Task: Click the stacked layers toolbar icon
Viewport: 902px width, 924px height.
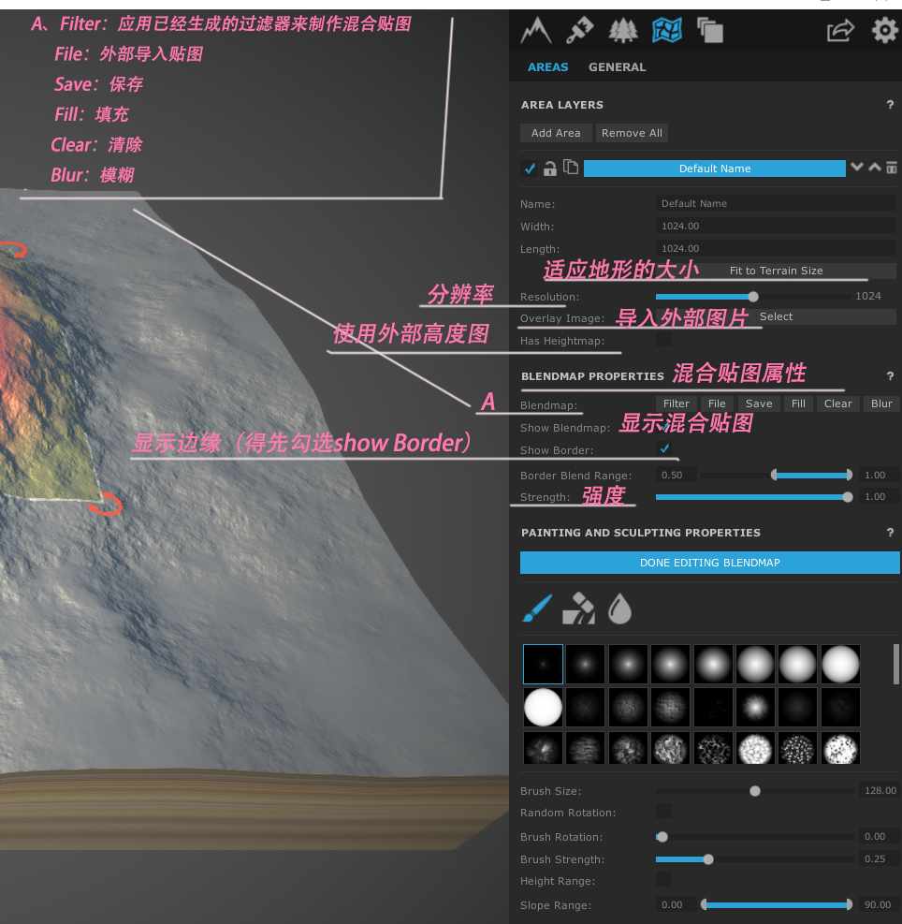Action: pyautogui.click(x=709, y=30)
